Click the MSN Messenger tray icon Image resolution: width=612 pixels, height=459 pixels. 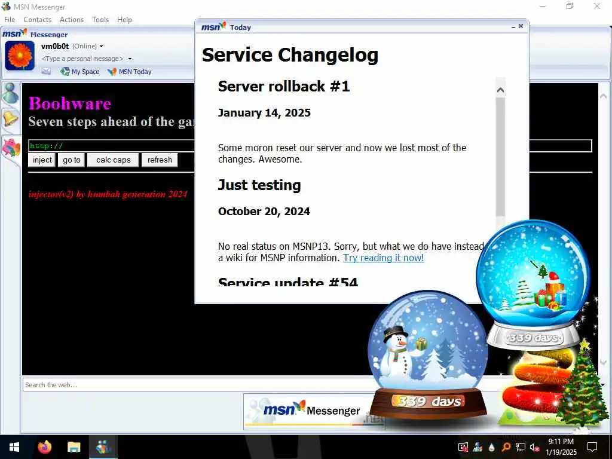(478, 447)
